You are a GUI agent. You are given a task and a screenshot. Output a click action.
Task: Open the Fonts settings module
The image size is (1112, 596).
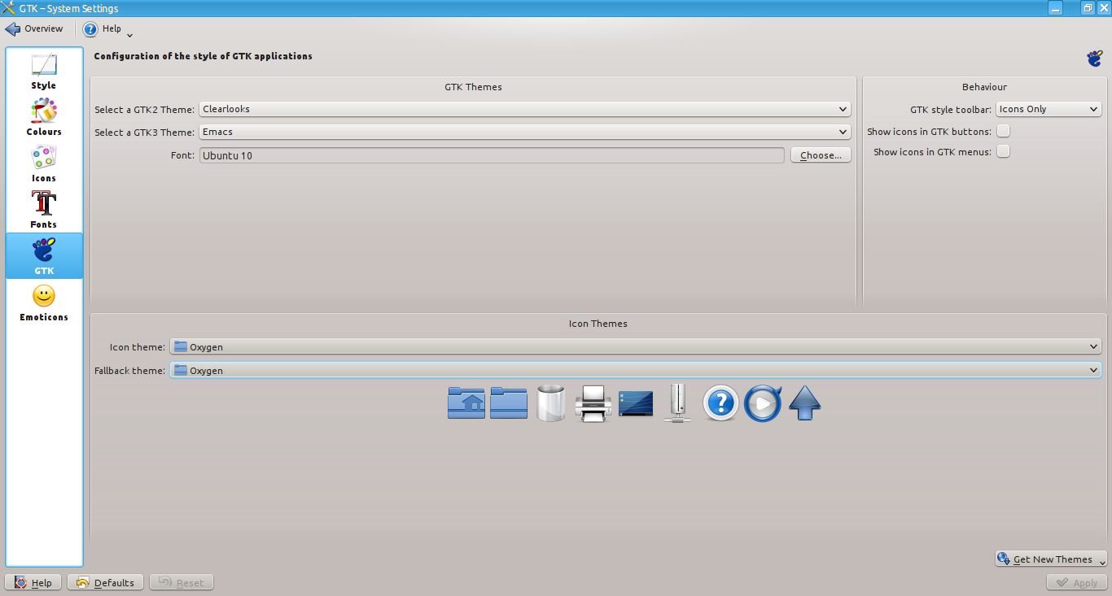[x=44, y=211]
